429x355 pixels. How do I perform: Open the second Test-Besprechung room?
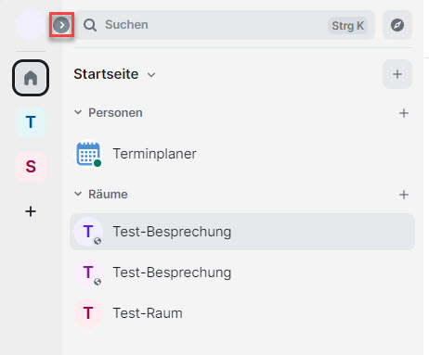pyautogui.click(x=242, y=273)
